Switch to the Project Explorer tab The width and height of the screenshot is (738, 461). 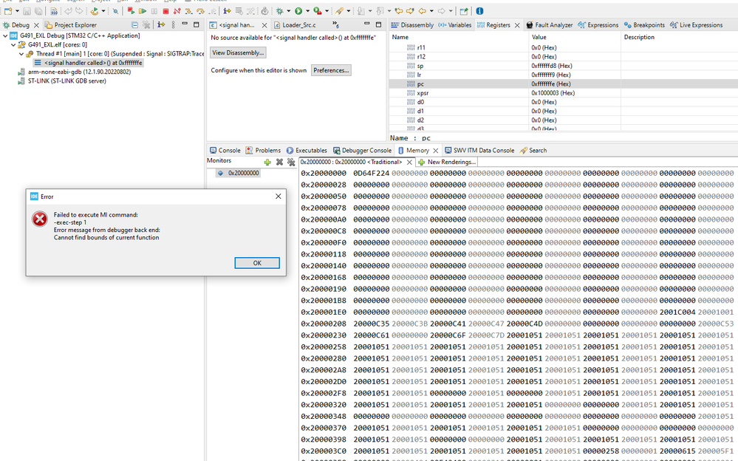coord(71,25)
